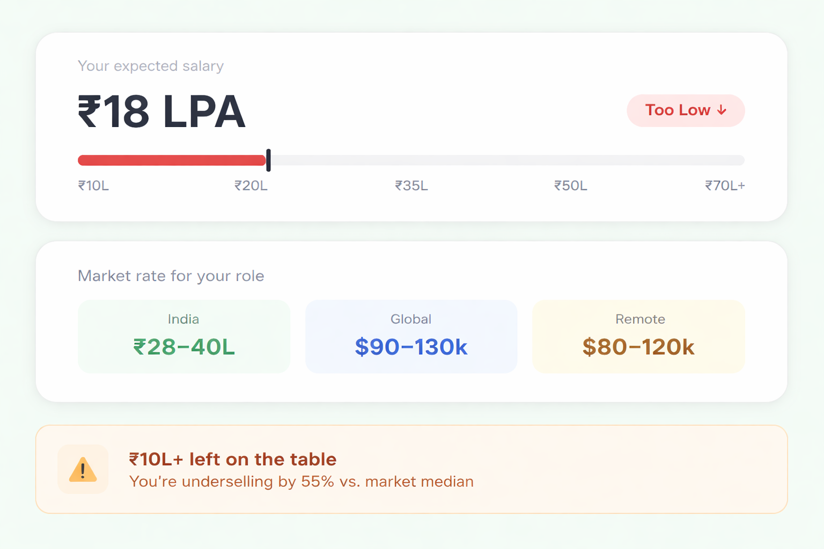Image resolution: width=824 pixels, height=549 pixels.
Task: Click the salary slider handle
Action: (x=268, y=160)
